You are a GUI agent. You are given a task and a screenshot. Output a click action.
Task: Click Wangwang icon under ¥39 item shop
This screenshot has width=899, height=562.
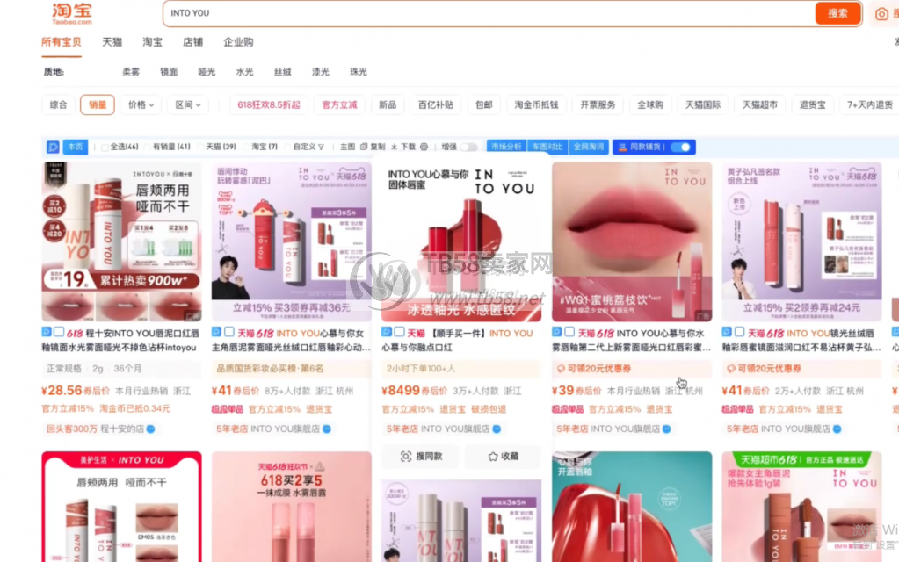pos(667,429)
